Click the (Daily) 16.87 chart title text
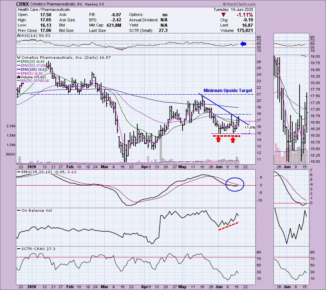The image size is (326, 290). pyautogui.click(x=97, y=57)
